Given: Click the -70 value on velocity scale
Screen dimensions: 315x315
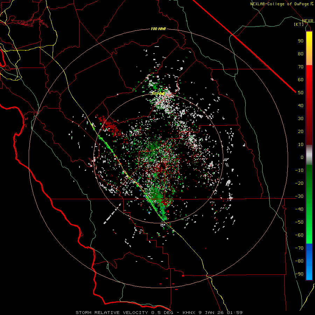Looking at the screenshot, I should [x=299, y=248].
